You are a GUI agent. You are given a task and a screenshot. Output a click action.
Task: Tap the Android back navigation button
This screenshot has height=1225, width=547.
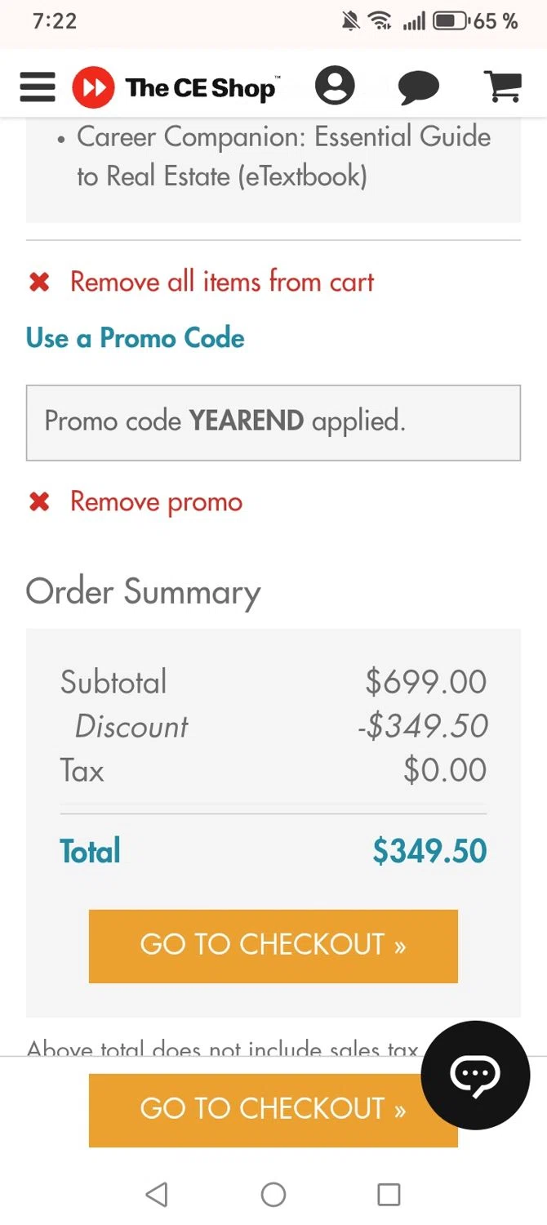(157, 1195)
